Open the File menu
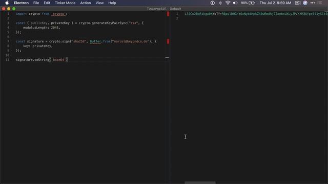This screenshot has width=328, height=184. pos(36,3)
